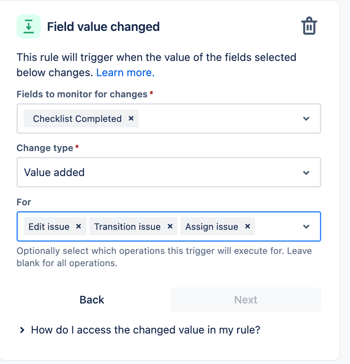Open the Change type dropdown chevron

point(306,173)
